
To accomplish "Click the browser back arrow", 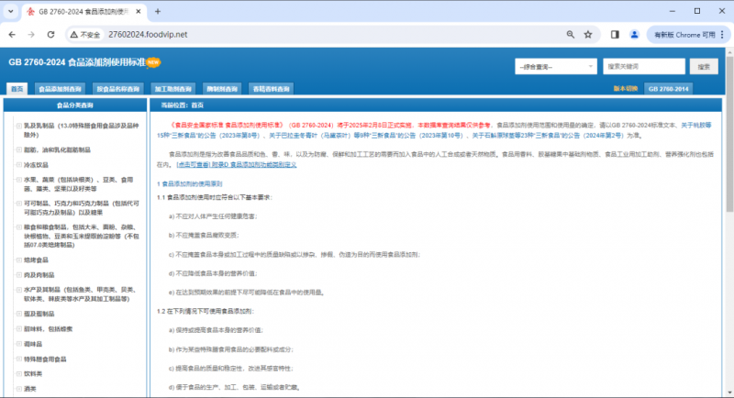I will click(12, 34).
